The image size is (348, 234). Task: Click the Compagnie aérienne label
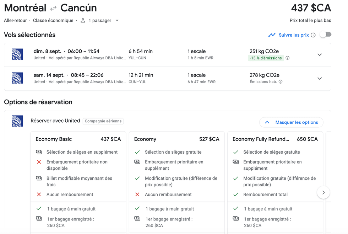103,121
